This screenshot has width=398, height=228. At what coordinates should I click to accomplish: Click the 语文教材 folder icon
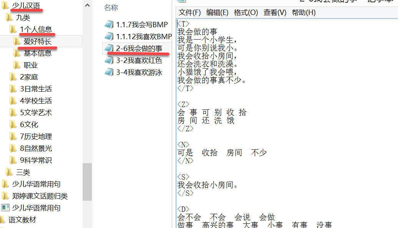coord(3,220)
